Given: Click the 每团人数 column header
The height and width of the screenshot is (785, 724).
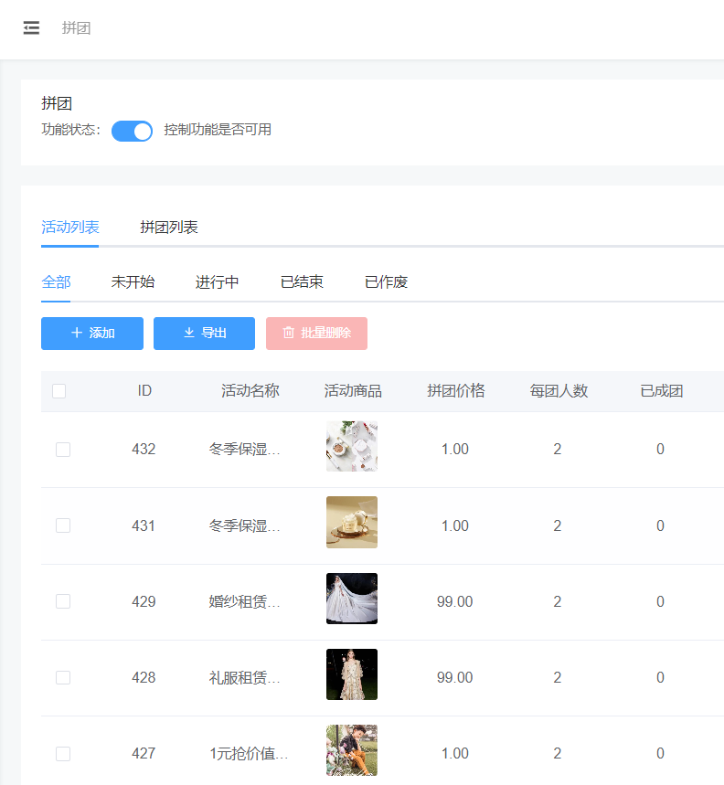Looking at the screenshot, I should point(559,390).
